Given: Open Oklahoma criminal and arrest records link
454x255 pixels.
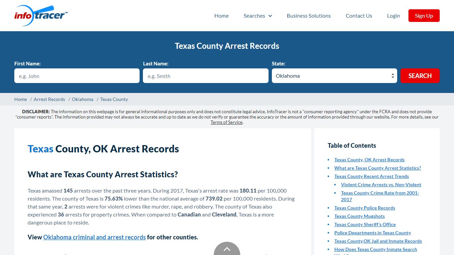Looking at the screenshot, I should pyautogui.click(x=94, y=237).
